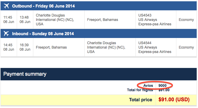Click the outbound flight airplane icon
Image resolution: width=198 pixels, height=108 pixels.
[x=6, y=6]
